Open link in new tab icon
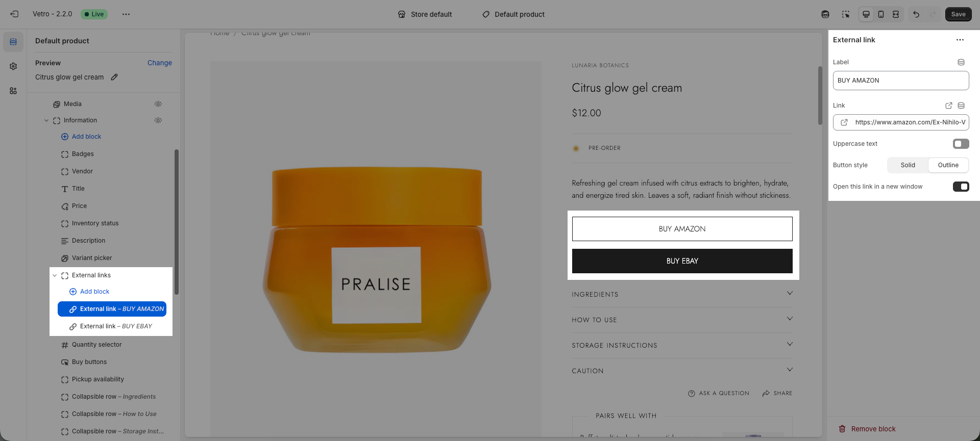 pyautogui.click(x=949, y=106)
